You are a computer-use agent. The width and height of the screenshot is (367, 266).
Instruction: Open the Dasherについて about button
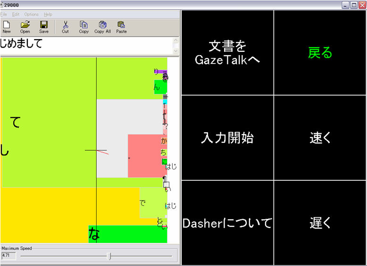227,223
